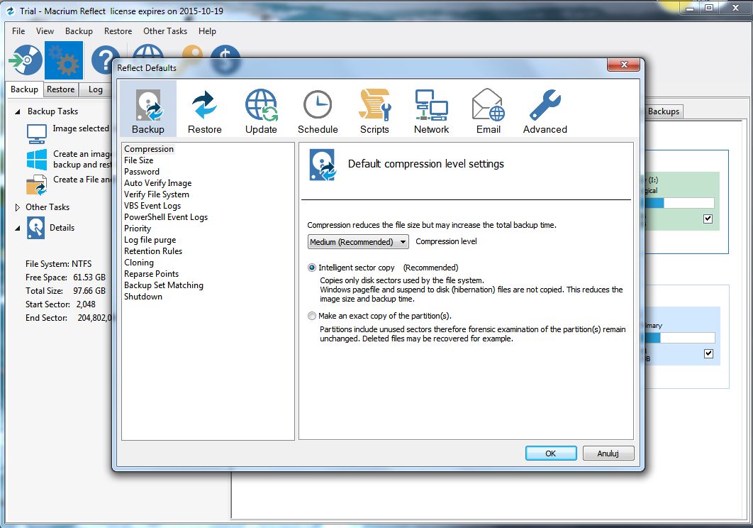Toggle the checkbox on the upper disk partition
753x528 pixels.
coord(708,219)
